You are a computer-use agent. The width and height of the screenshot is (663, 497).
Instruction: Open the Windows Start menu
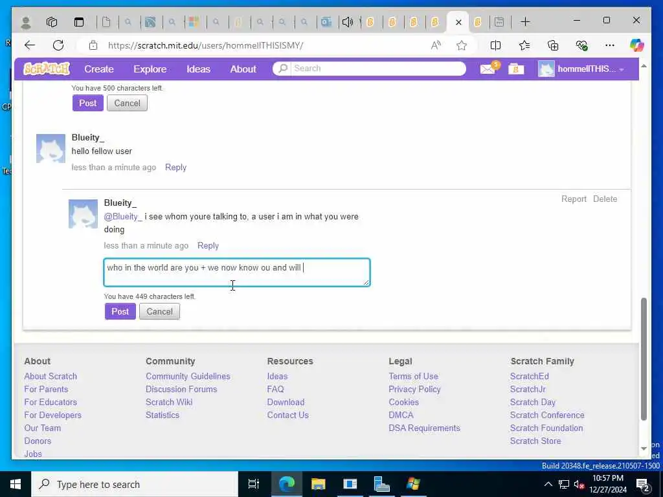(16, 484)
